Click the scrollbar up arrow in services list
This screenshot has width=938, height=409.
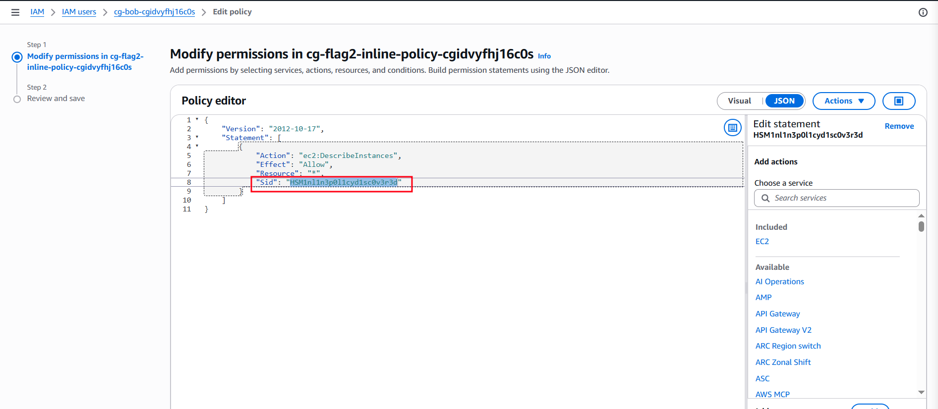[x=921, y=216]
